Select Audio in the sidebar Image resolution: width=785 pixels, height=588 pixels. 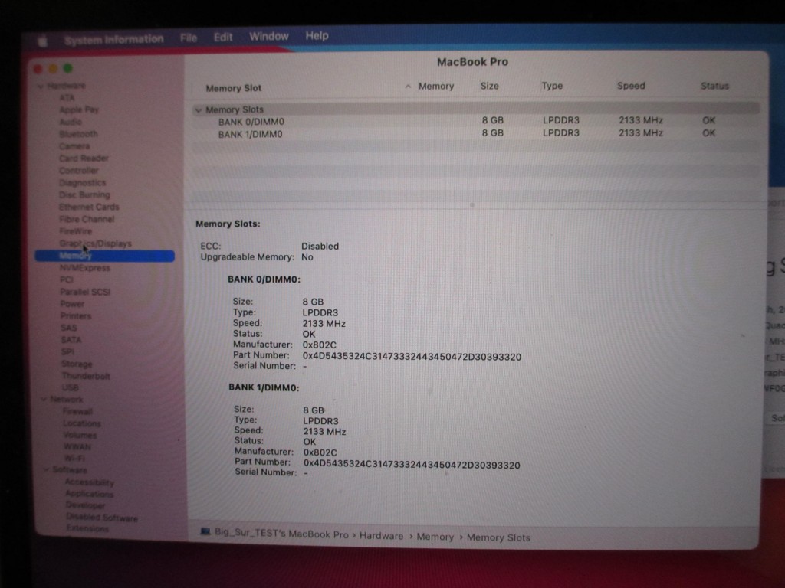click(71, 122)
